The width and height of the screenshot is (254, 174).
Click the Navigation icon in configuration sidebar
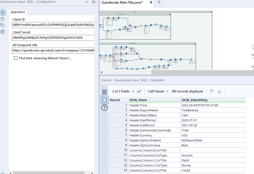tap(3, 19)
